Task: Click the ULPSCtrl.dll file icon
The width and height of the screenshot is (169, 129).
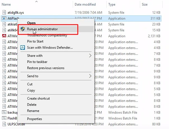Action: coord(4,124)
